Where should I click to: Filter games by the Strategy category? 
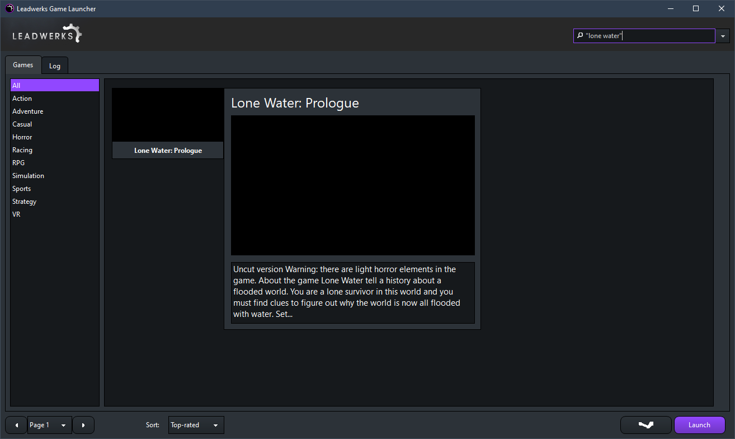click(x=24, y=202)
